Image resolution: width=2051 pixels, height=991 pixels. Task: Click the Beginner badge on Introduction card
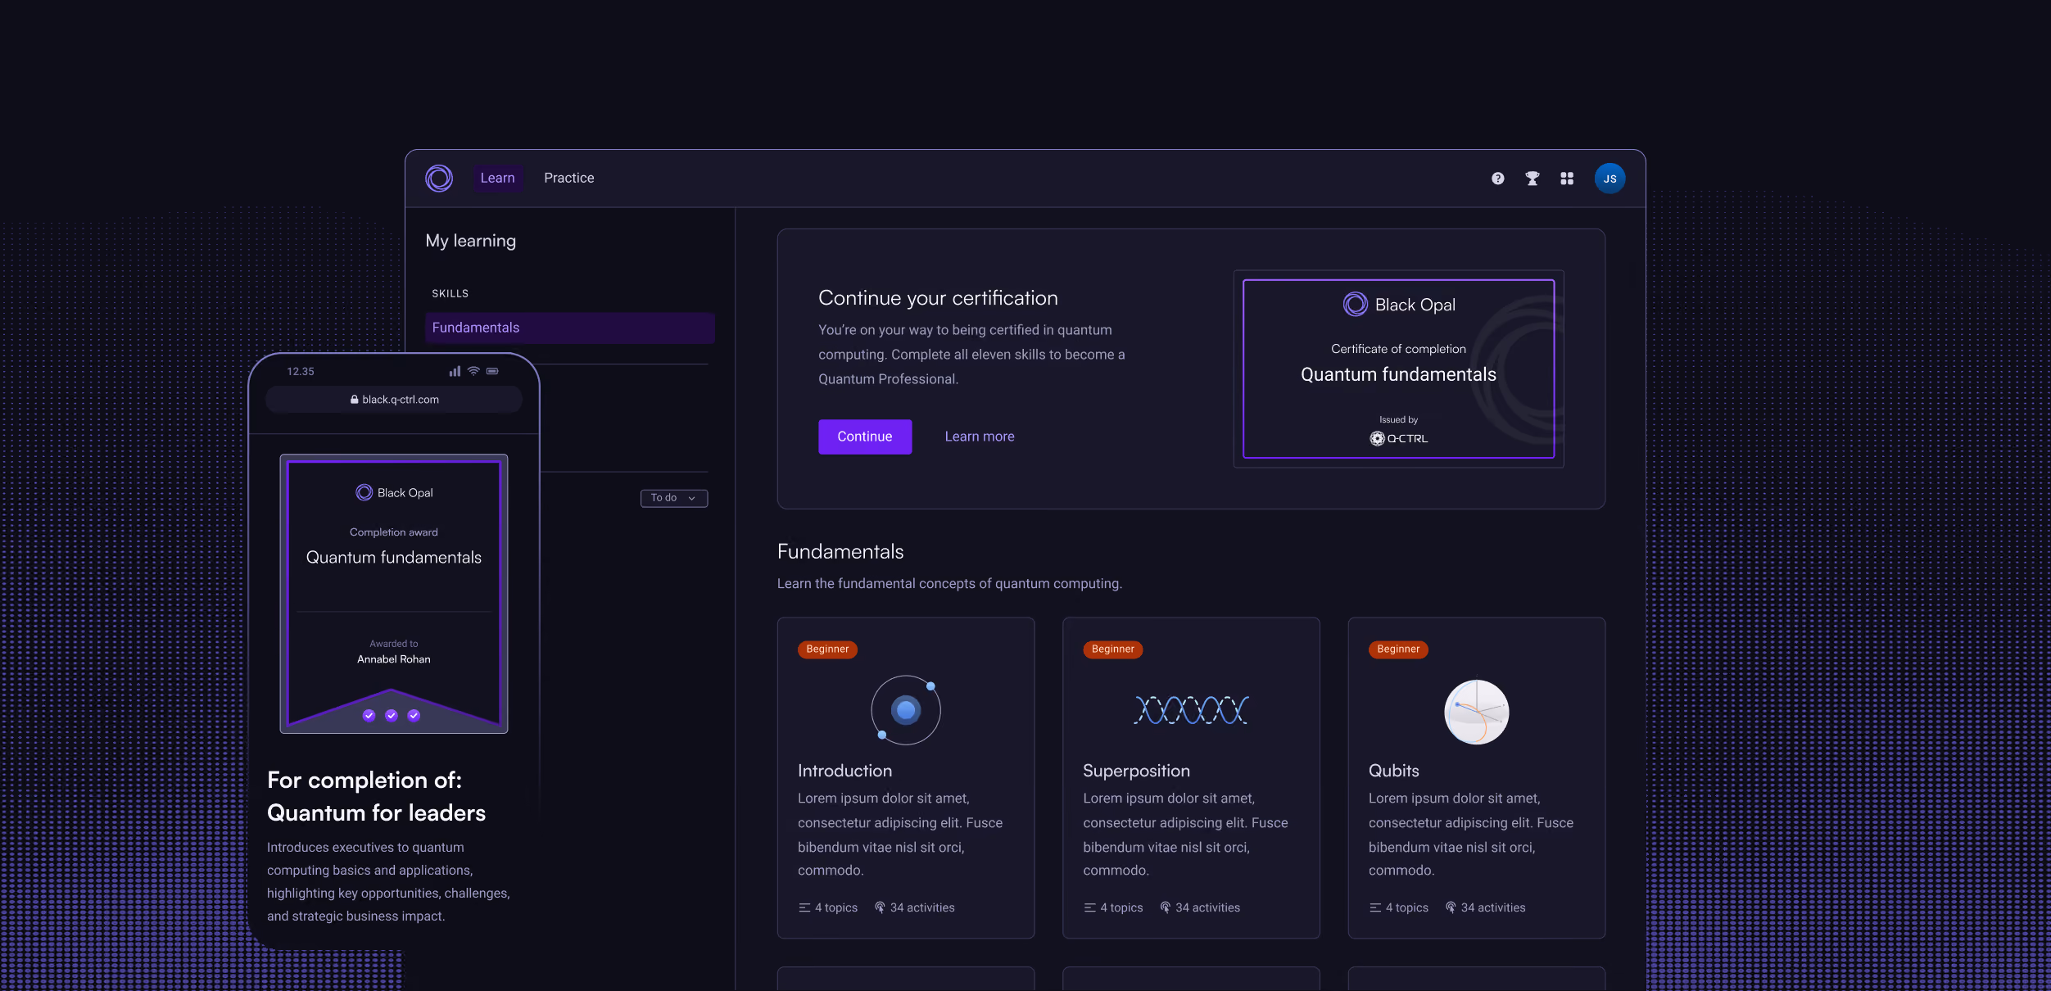827,649
